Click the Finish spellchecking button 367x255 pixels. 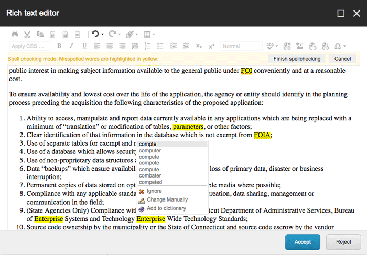[296, 59]
